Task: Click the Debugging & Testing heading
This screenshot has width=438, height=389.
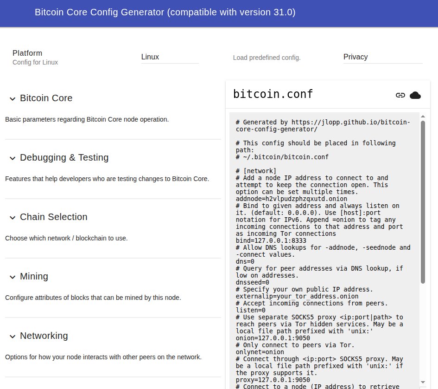Action: (x=64, y=157)
